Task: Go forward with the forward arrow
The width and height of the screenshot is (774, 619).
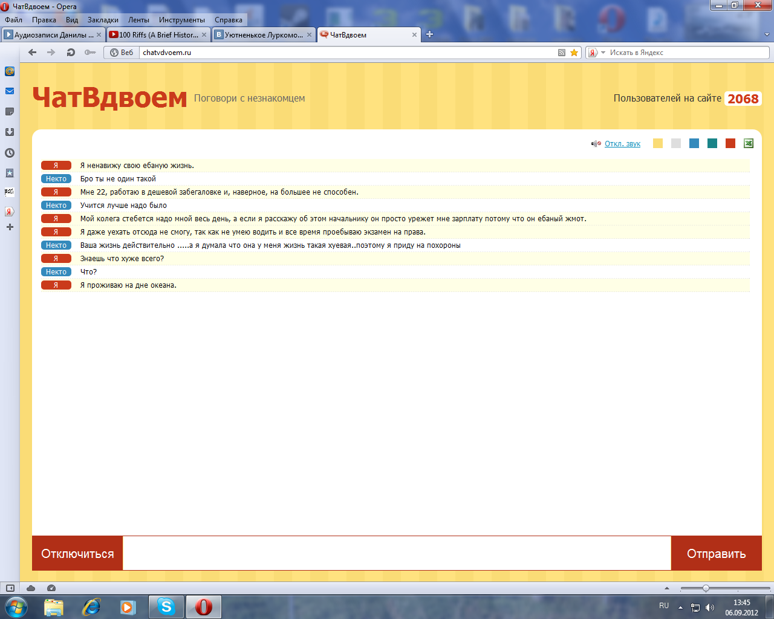Action: pos(51,53)
